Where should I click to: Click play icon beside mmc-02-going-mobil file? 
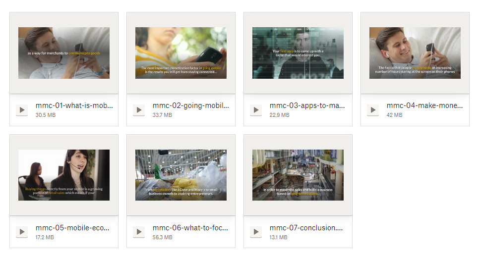tap(139, 110)
